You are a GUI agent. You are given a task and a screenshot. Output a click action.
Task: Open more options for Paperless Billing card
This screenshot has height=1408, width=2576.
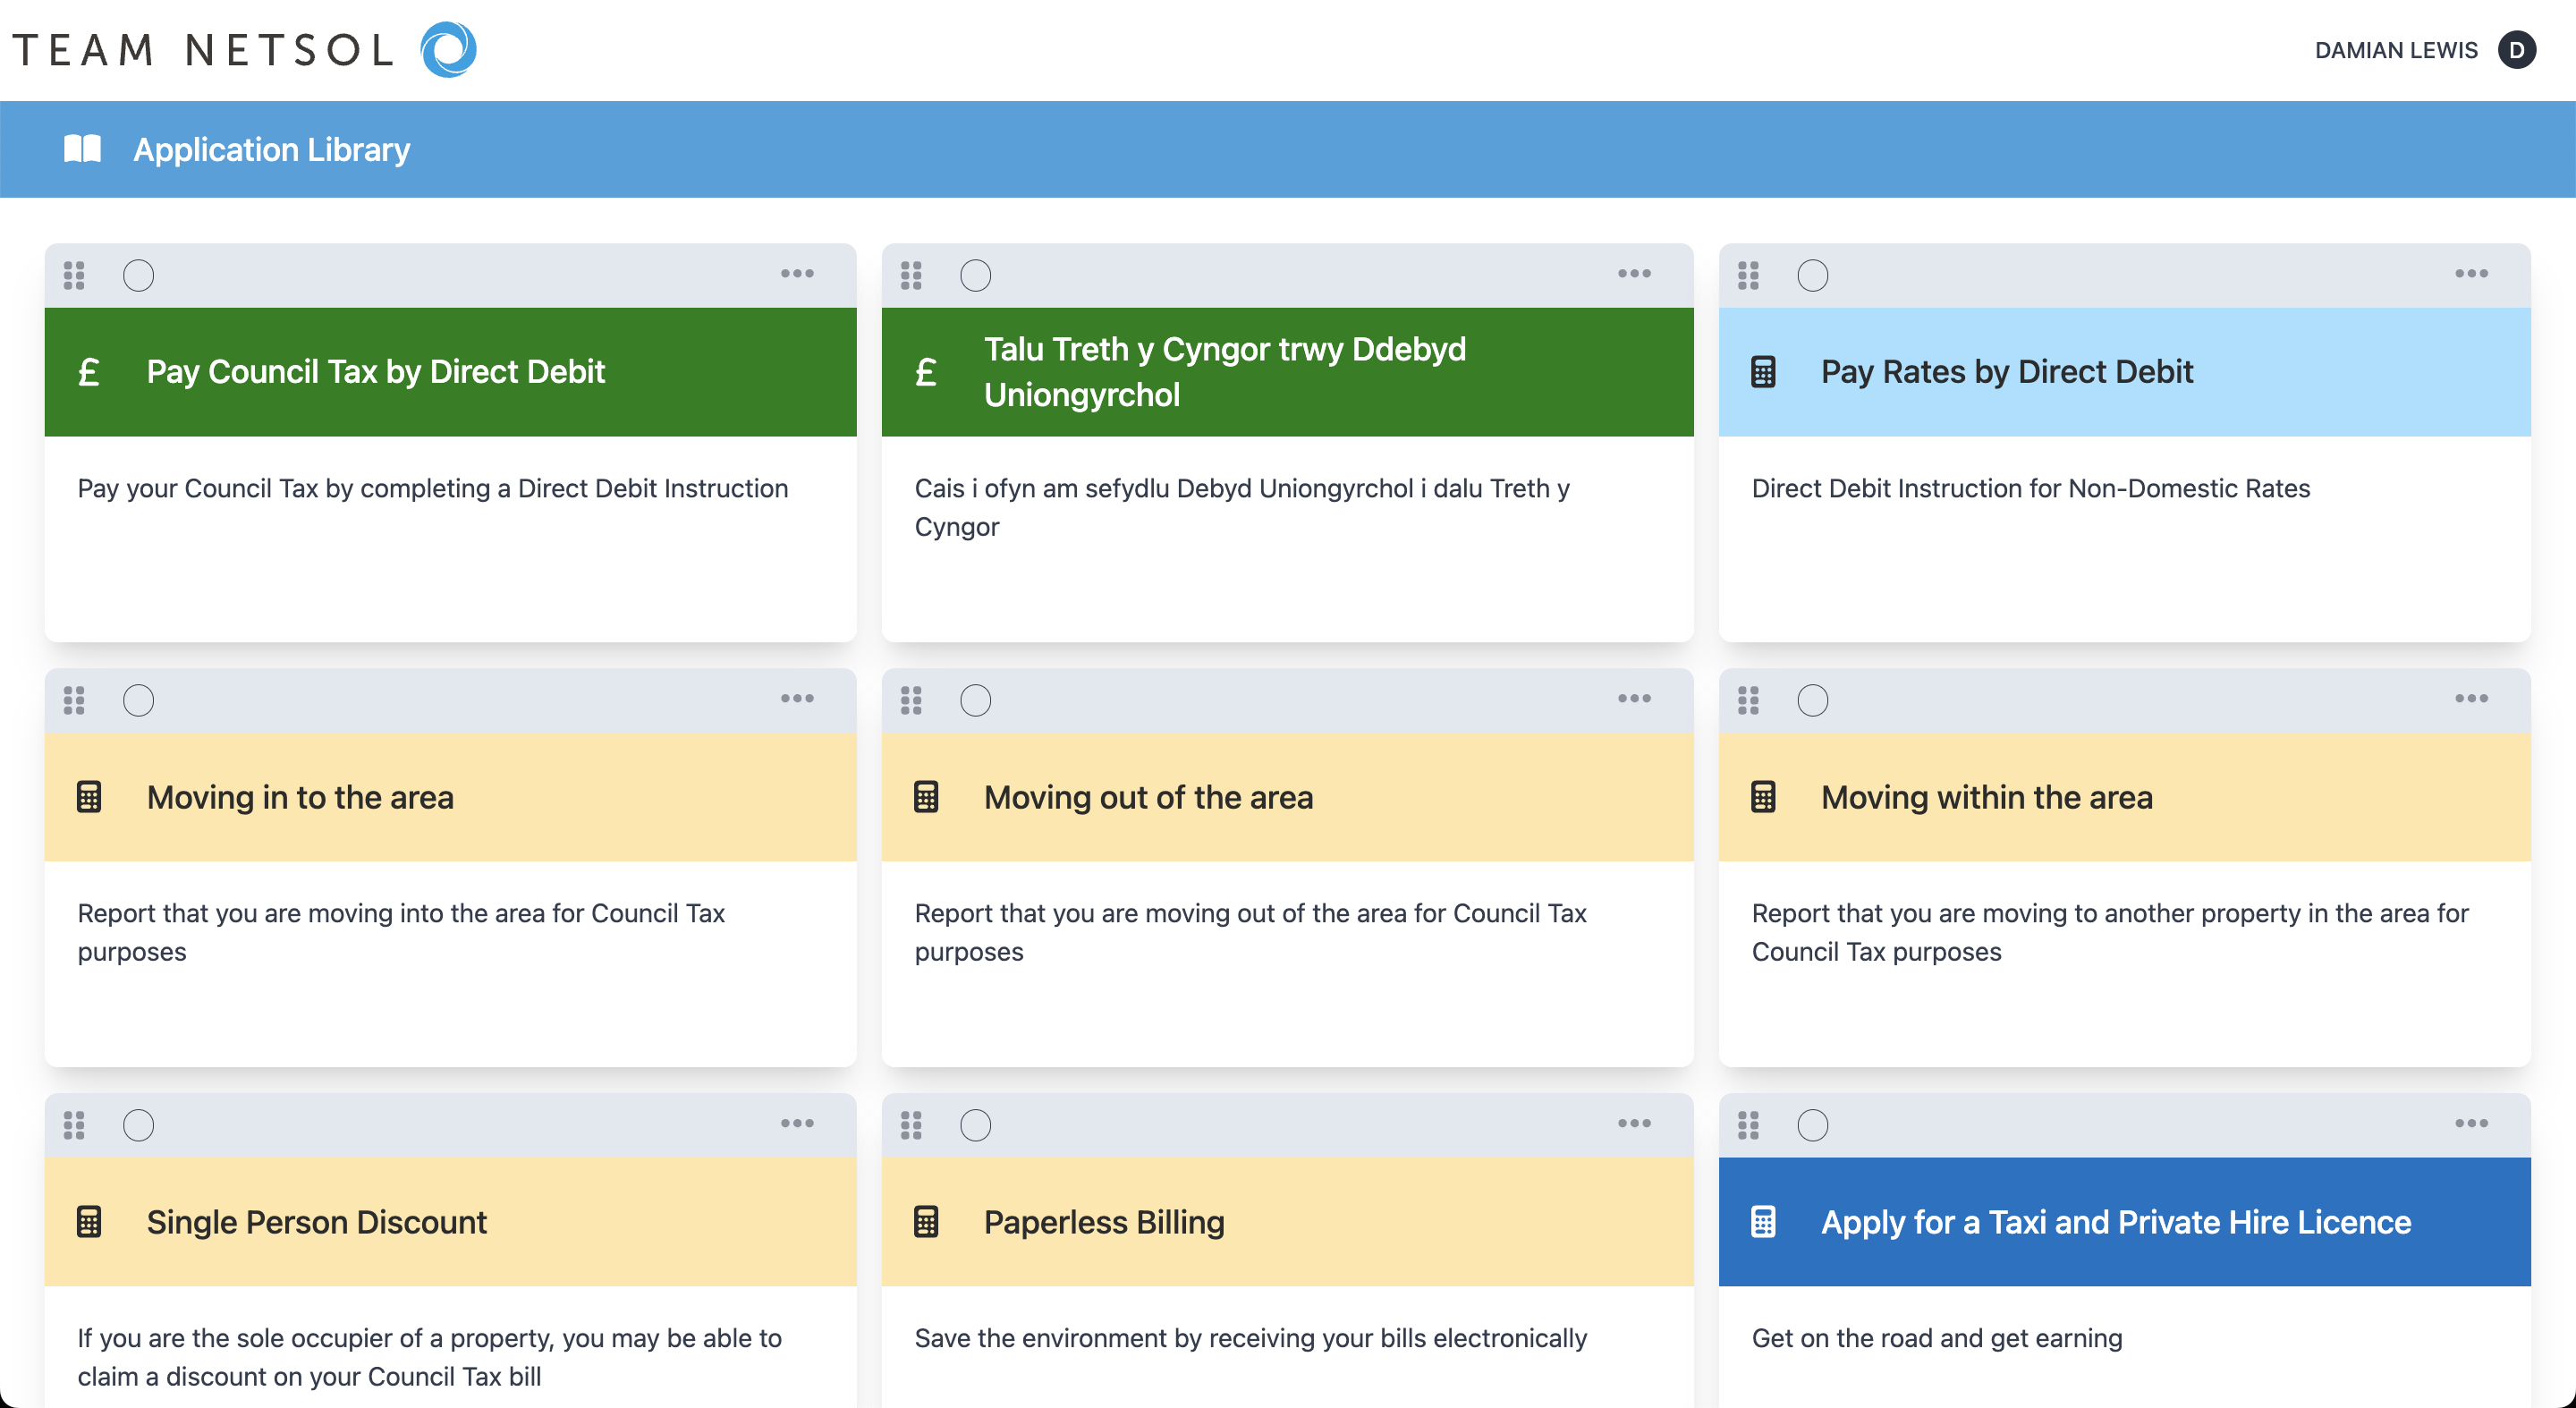(1634, 1123)
